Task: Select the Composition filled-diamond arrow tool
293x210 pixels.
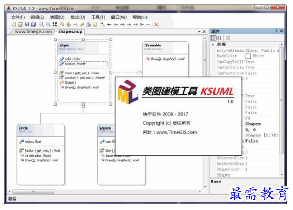Action: coord(109,24)
